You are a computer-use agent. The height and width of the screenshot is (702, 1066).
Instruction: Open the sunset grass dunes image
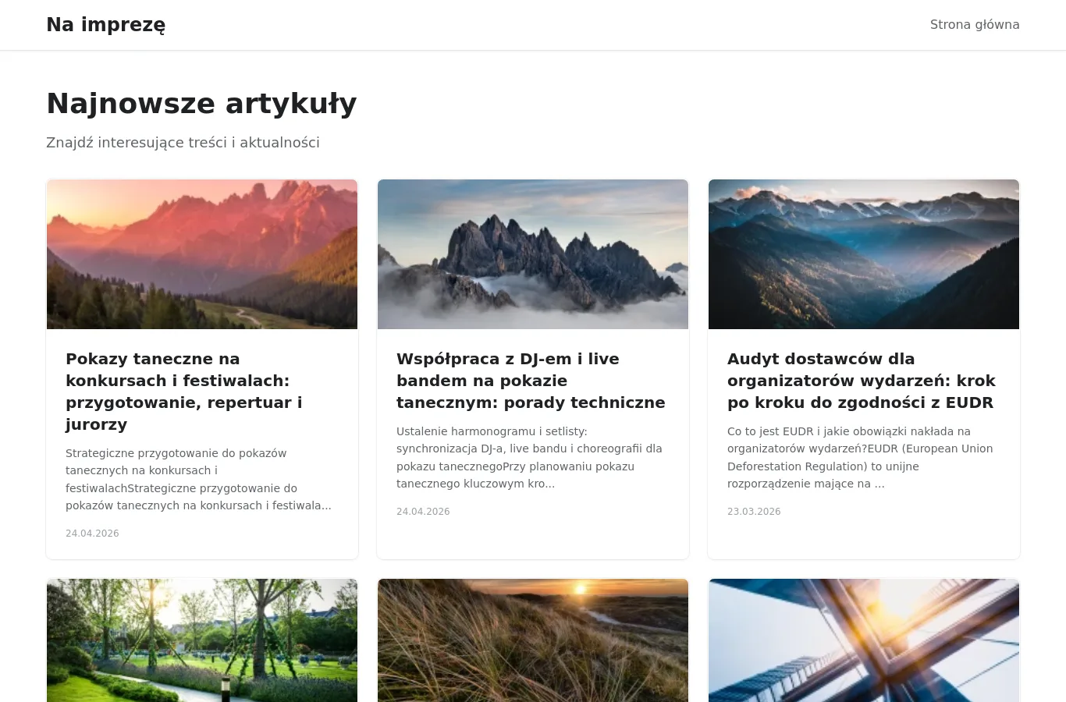533,640
